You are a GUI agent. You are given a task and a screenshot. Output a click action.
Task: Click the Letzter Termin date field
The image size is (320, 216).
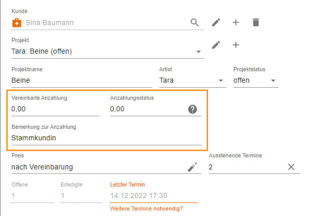(154, 195)
